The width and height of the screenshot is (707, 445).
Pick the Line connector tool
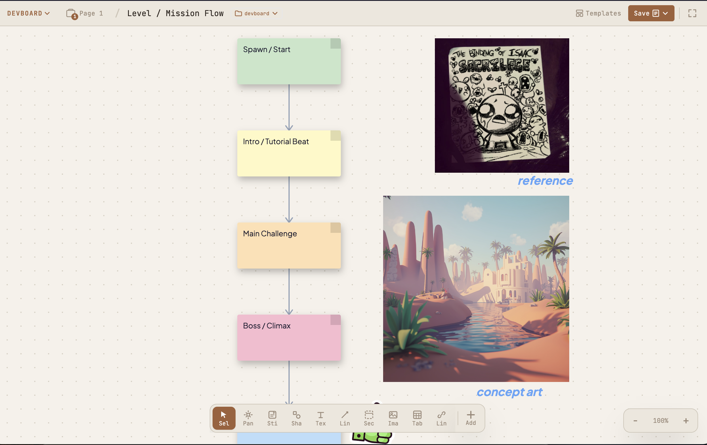pyautogui.click(x=344, y=418)
